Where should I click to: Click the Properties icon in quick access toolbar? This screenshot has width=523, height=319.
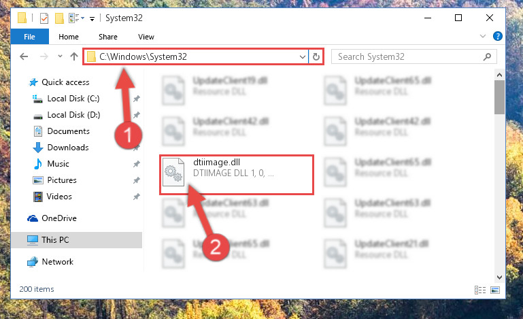click(x=44, y=18)
